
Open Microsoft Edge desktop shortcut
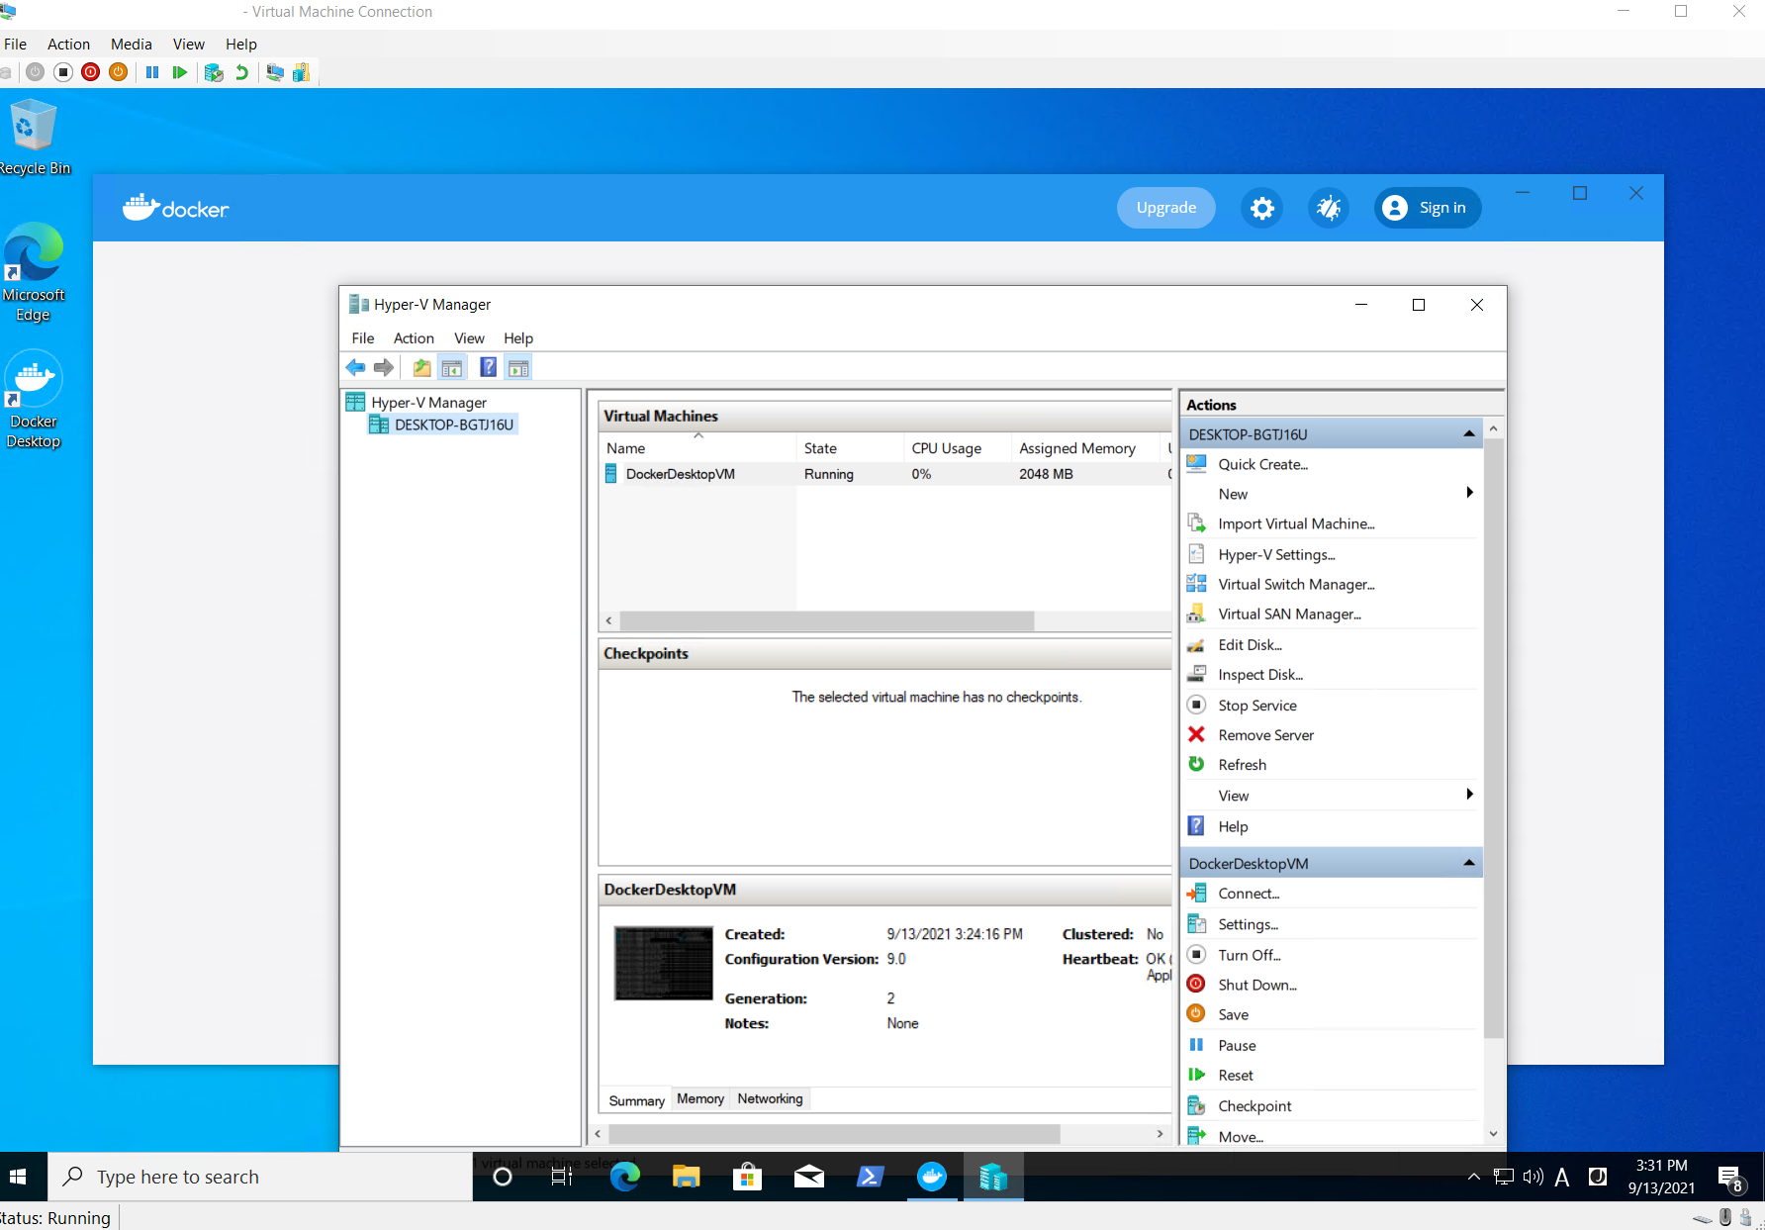(34, 273)
